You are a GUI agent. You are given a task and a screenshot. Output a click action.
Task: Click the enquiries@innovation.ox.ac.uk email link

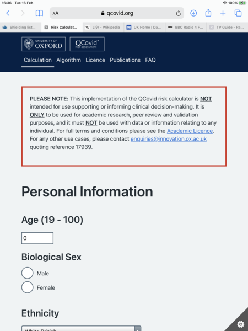point(169,139)
